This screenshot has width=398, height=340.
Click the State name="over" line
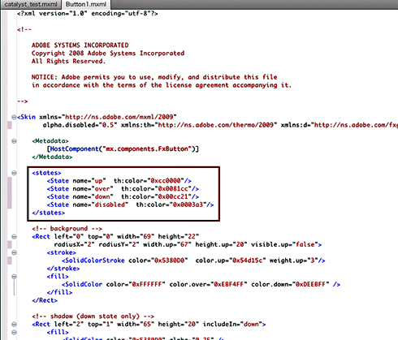123,189
